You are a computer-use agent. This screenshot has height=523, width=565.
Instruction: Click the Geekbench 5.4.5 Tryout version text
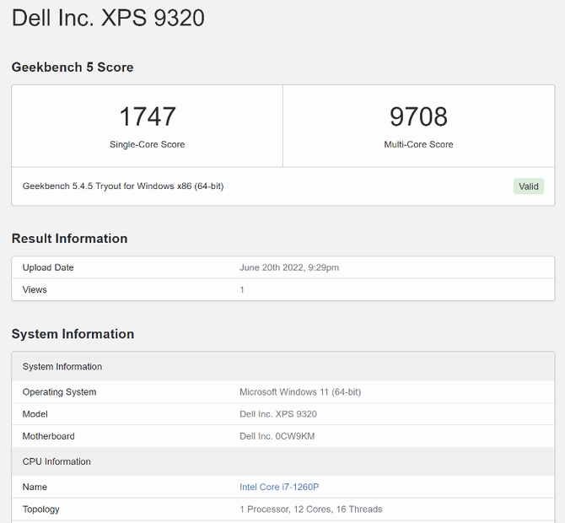click(x=123, y=186)
